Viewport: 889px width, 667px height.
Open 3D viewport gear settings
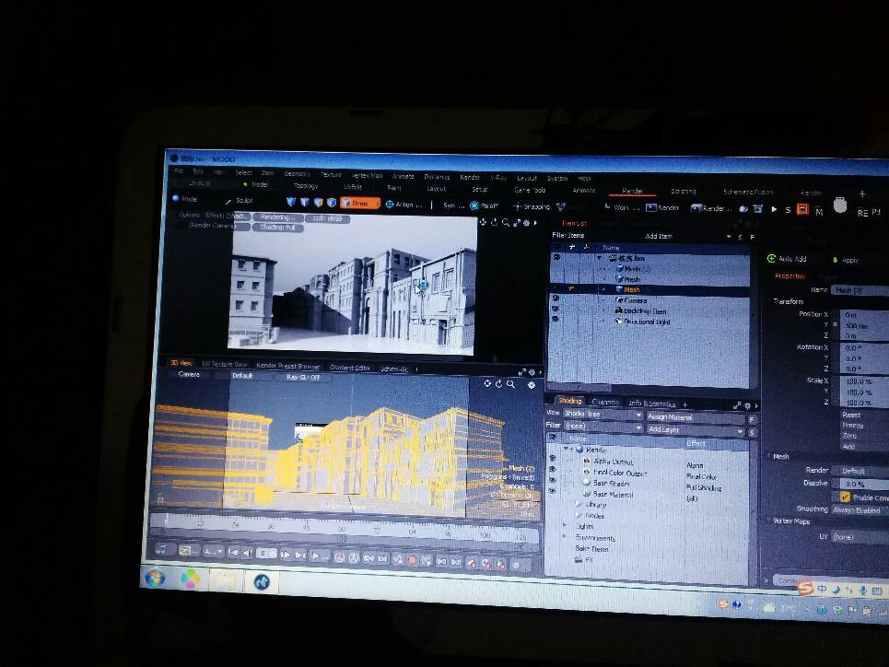pos(532,385)
